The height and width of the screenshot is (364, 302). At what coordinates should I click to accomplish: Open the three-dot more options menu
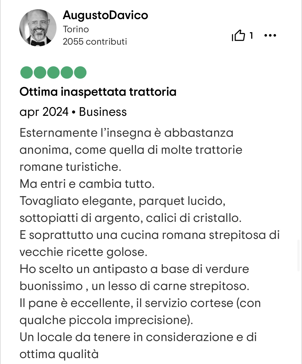point(270,35)
